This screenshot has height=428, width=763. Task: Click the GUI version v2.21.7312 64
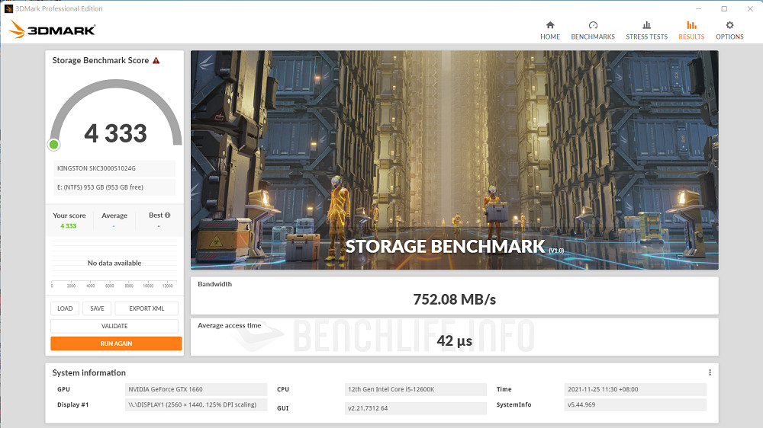pos(416,408)
